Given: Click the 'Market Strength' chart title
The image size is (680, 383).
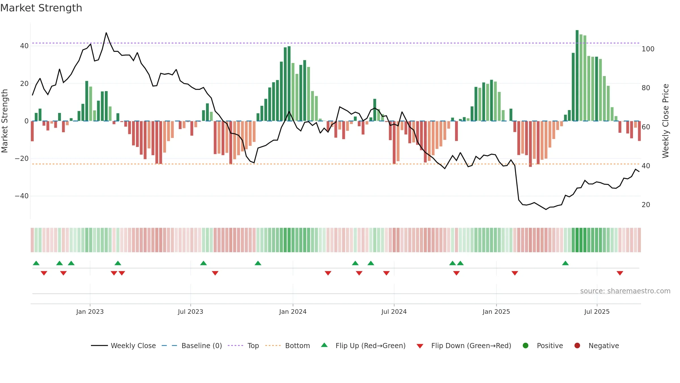Looking at the screenshot, I should tap(41, 8).
